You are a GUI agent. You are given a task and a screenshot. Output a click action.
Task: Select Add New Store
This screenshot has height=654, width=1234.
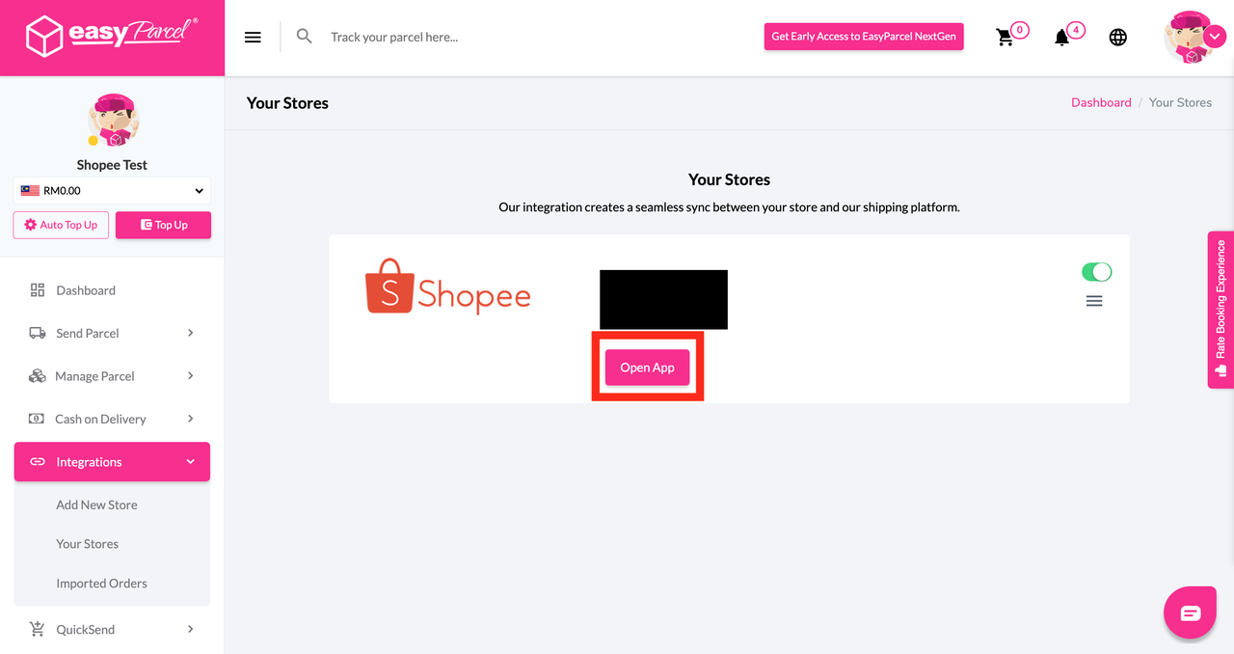coord(96,504)
